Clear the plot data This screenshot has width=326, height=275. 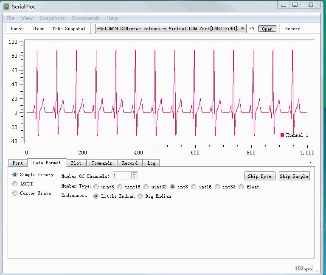[x=38, y=29]
